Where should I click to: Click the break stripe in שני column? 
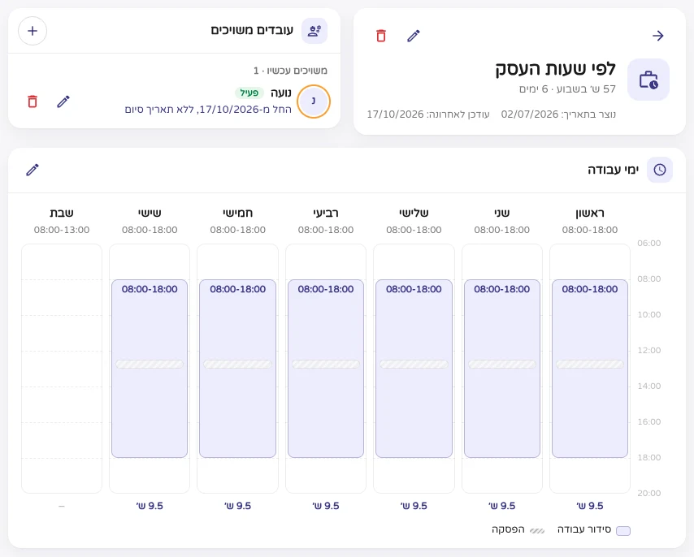(x=502, y=365)
